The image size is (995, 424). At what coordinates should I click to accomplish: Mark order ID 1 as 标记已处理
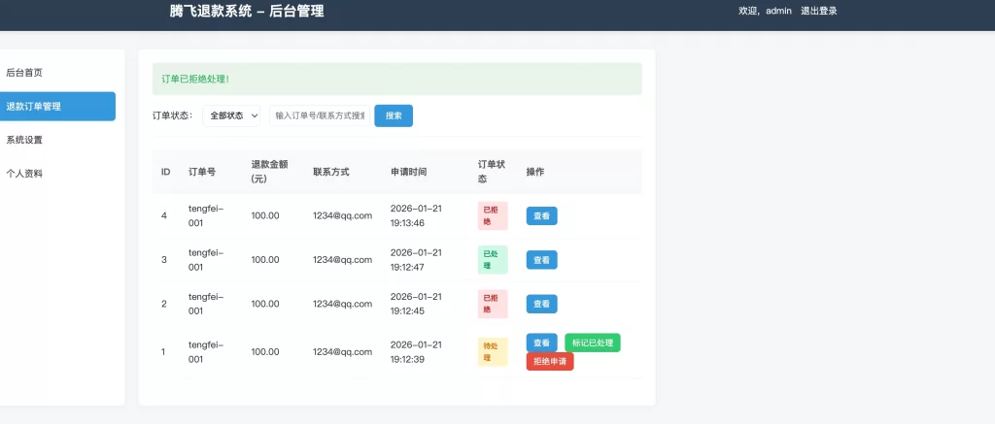coord(592,342)
